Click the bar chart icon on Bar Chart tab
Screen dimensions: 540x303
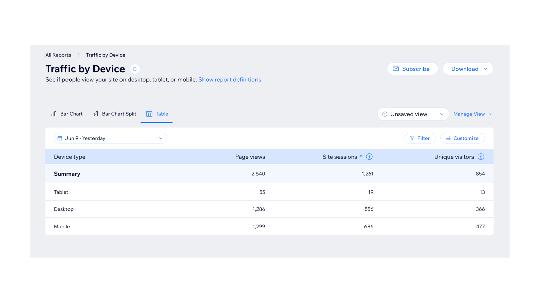click(x=54, y=114)
